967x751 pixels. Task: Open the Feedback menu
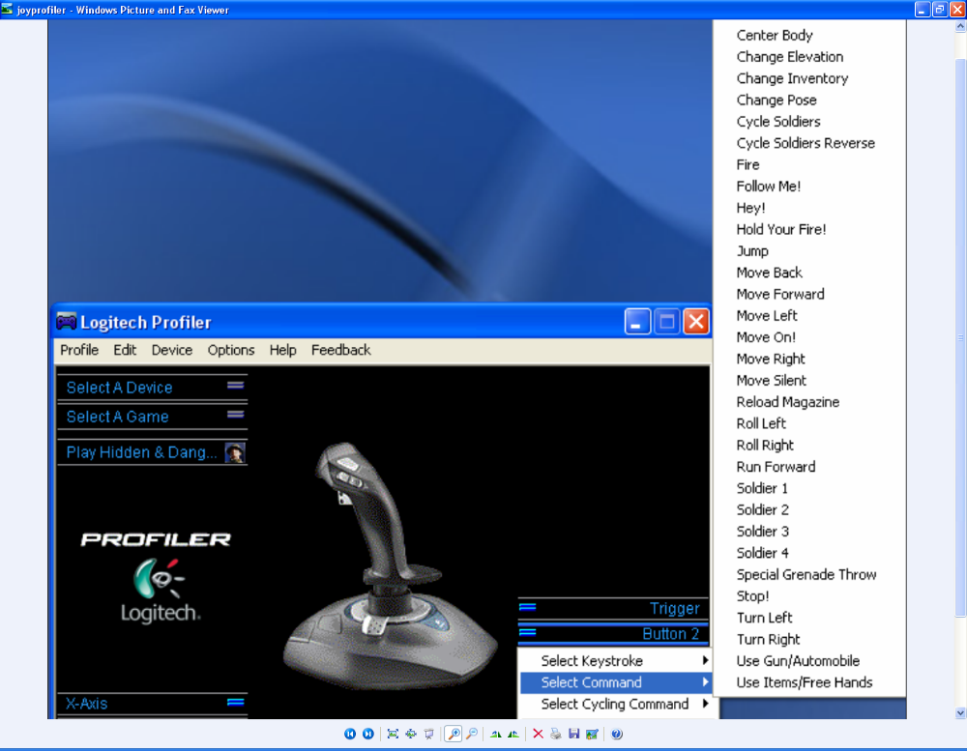click(341, 350)
